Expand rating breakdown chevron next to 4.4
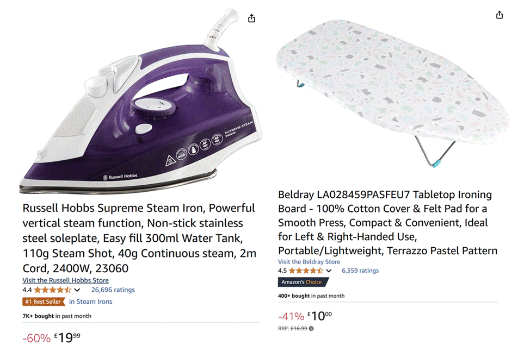The height and width of the screenshot is (345, 518). click(x=77, y=290)
